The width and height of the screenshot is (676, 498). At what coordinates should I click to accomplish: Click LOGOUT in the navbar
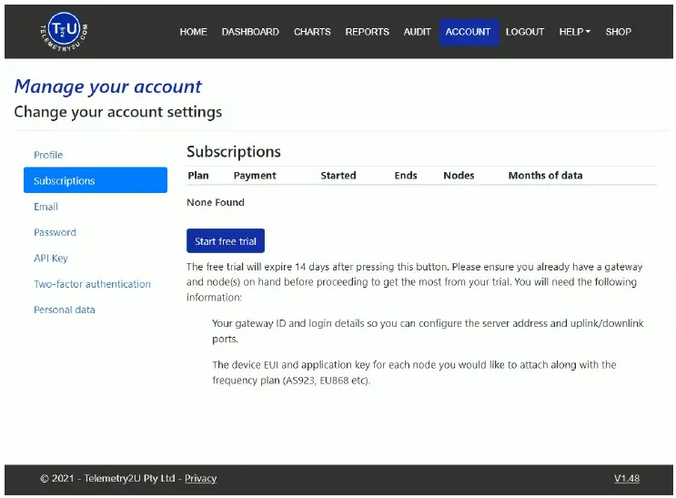click(x=525, y=32)
